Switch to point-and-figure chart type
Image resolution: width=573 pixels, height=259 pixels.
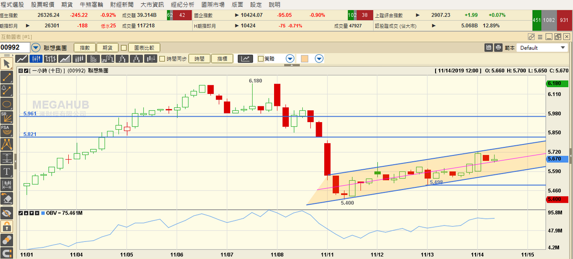pos(93,59)
